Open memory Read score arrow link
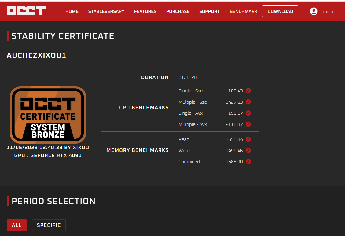 [x=248, y=139]
